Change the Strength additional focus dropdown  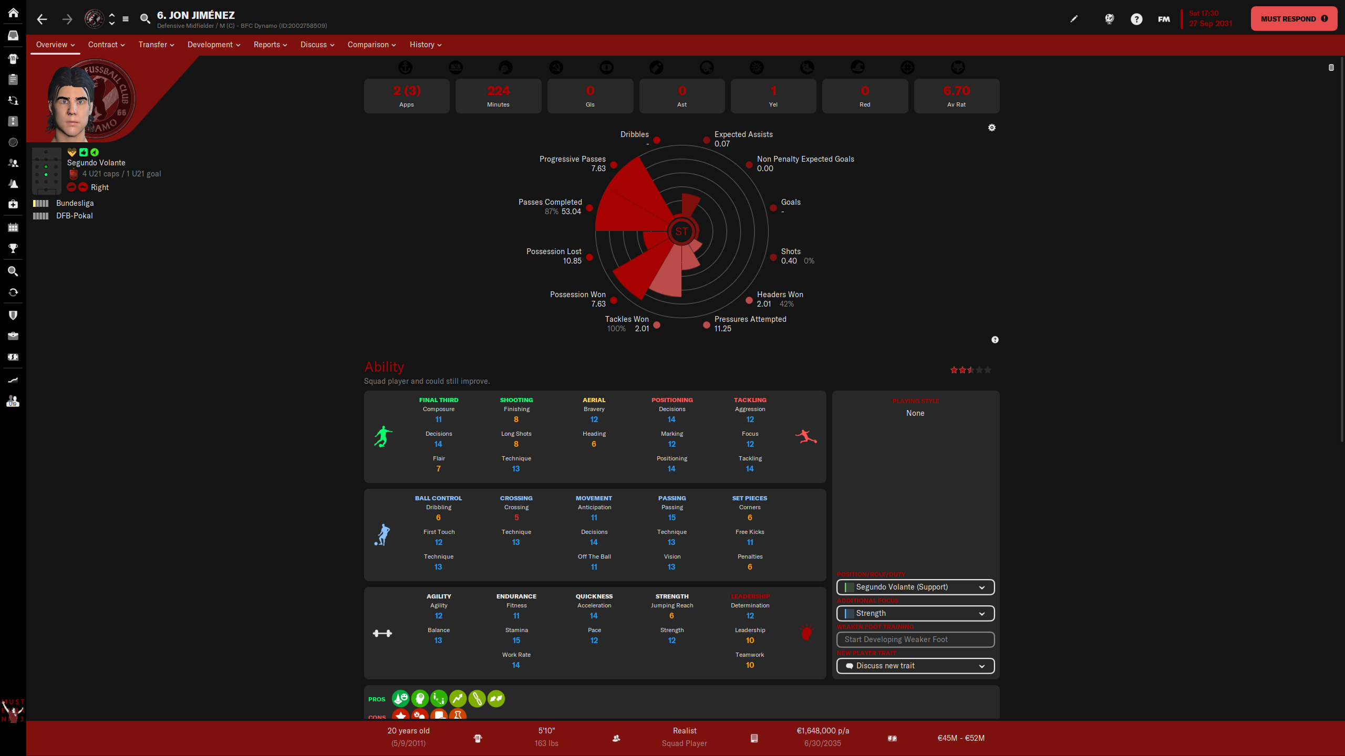click(x=915, y=613)
